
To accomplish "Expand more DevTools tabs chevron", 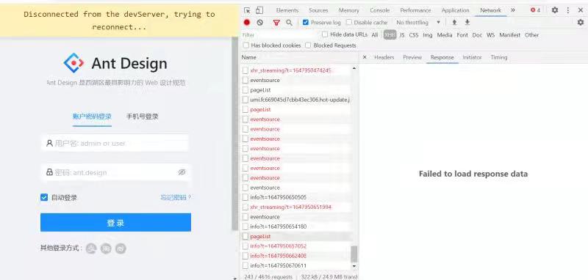I will coord(512,10).
